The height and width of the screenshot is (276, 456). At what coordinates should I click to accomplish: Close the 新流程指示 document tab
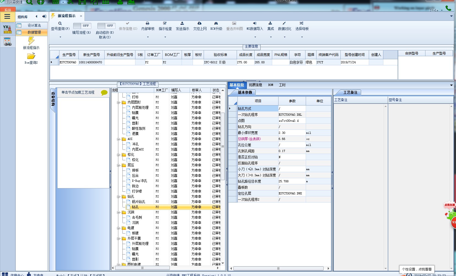coord(81,16)
